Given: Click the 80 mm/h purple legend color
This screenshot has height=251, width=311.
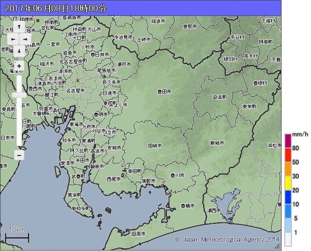Looking at the screenshot, I should 288,141.
